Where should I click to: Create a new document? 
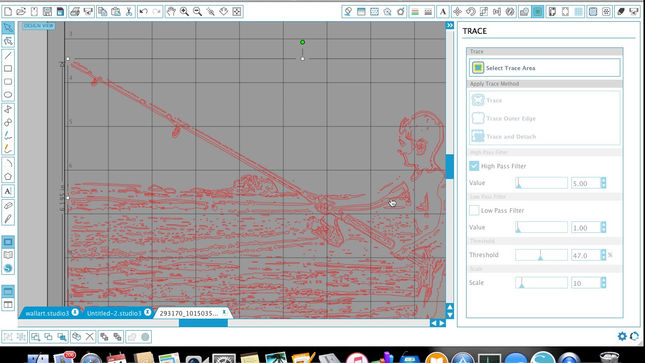(x=8, y=11)
